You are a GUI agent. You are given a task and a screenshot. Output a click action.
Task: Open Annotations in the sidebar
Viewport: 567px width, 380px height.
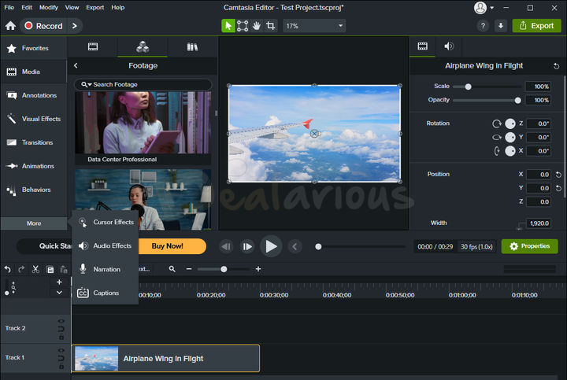pyautogui.click(x=34, y=95)
